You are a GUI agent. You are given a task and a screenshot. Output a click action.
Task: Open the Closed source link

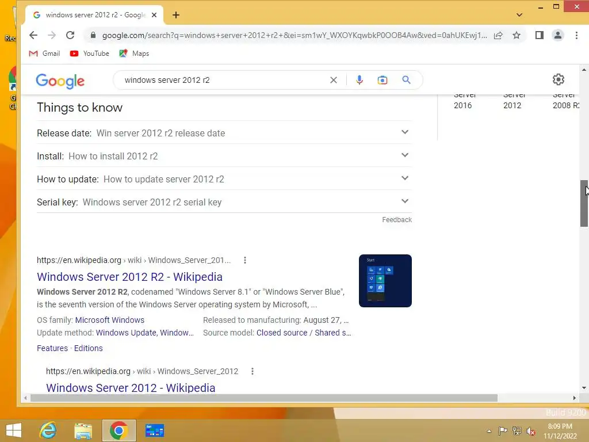(282, 333)
